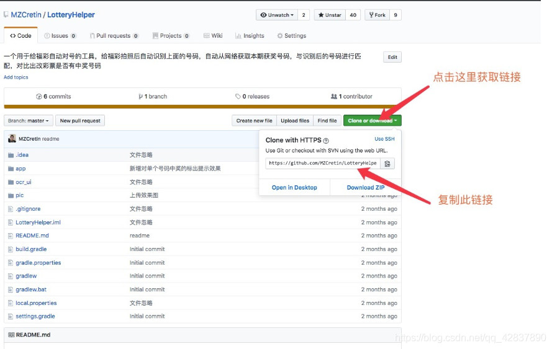View the 0 releases page

253,97
